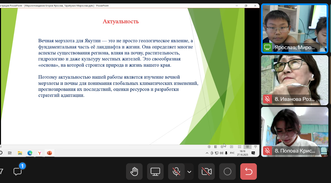Open Yandex Browser from taskbar
The image size is (331, 183).
40,153
